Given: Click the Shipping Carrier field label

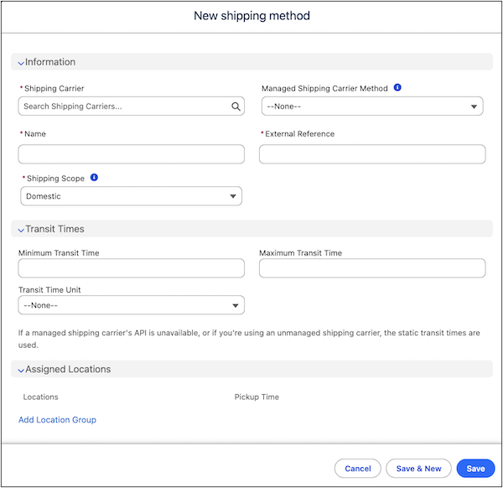Looking at the screenshot, I should pyautogui.click(x=54, y=88).
